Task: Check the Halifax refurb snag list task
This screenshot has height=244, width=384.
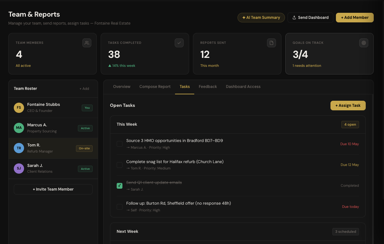Action: point(120,165)
